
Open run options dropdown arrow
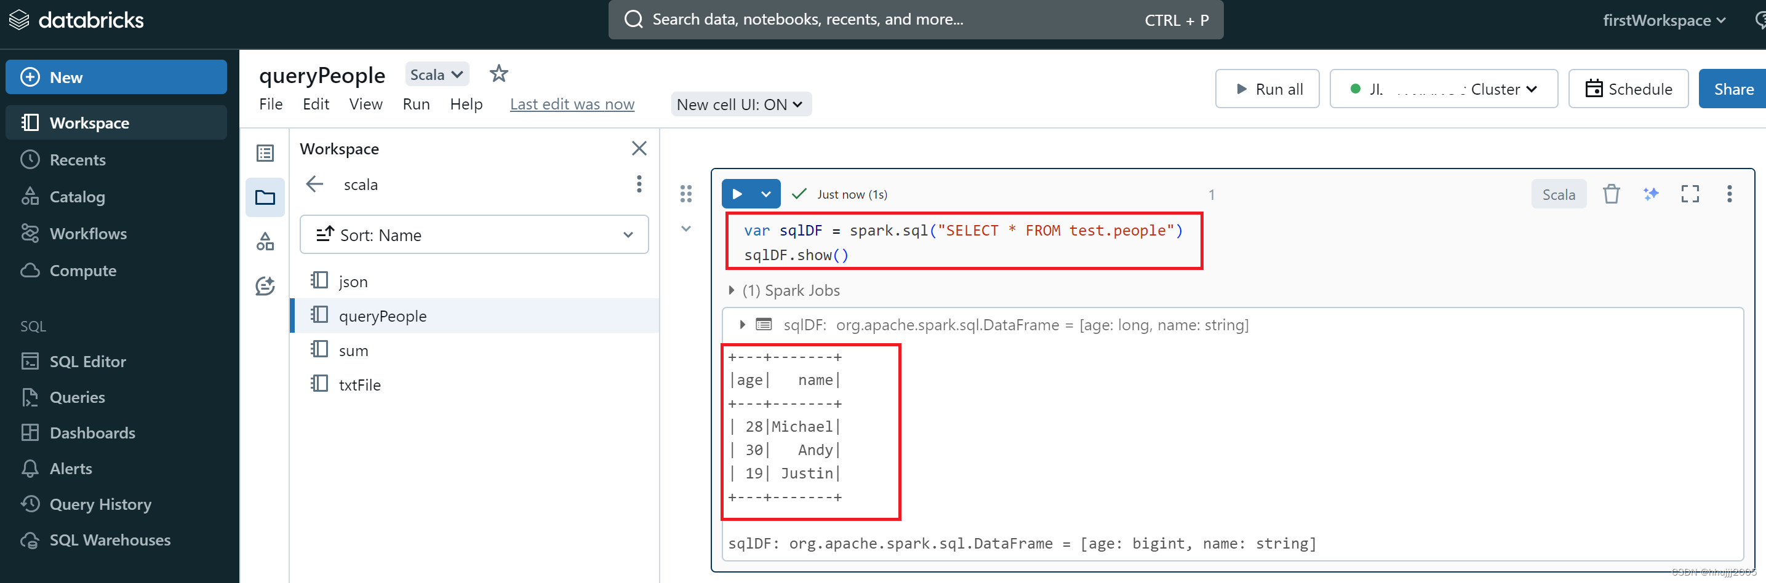765,194
